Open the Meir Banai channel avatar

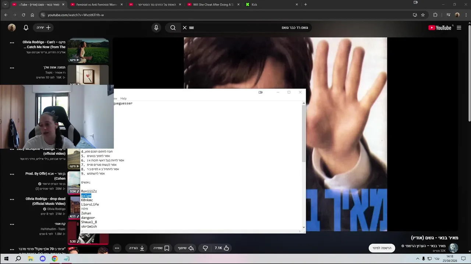[x=453, y=248]
